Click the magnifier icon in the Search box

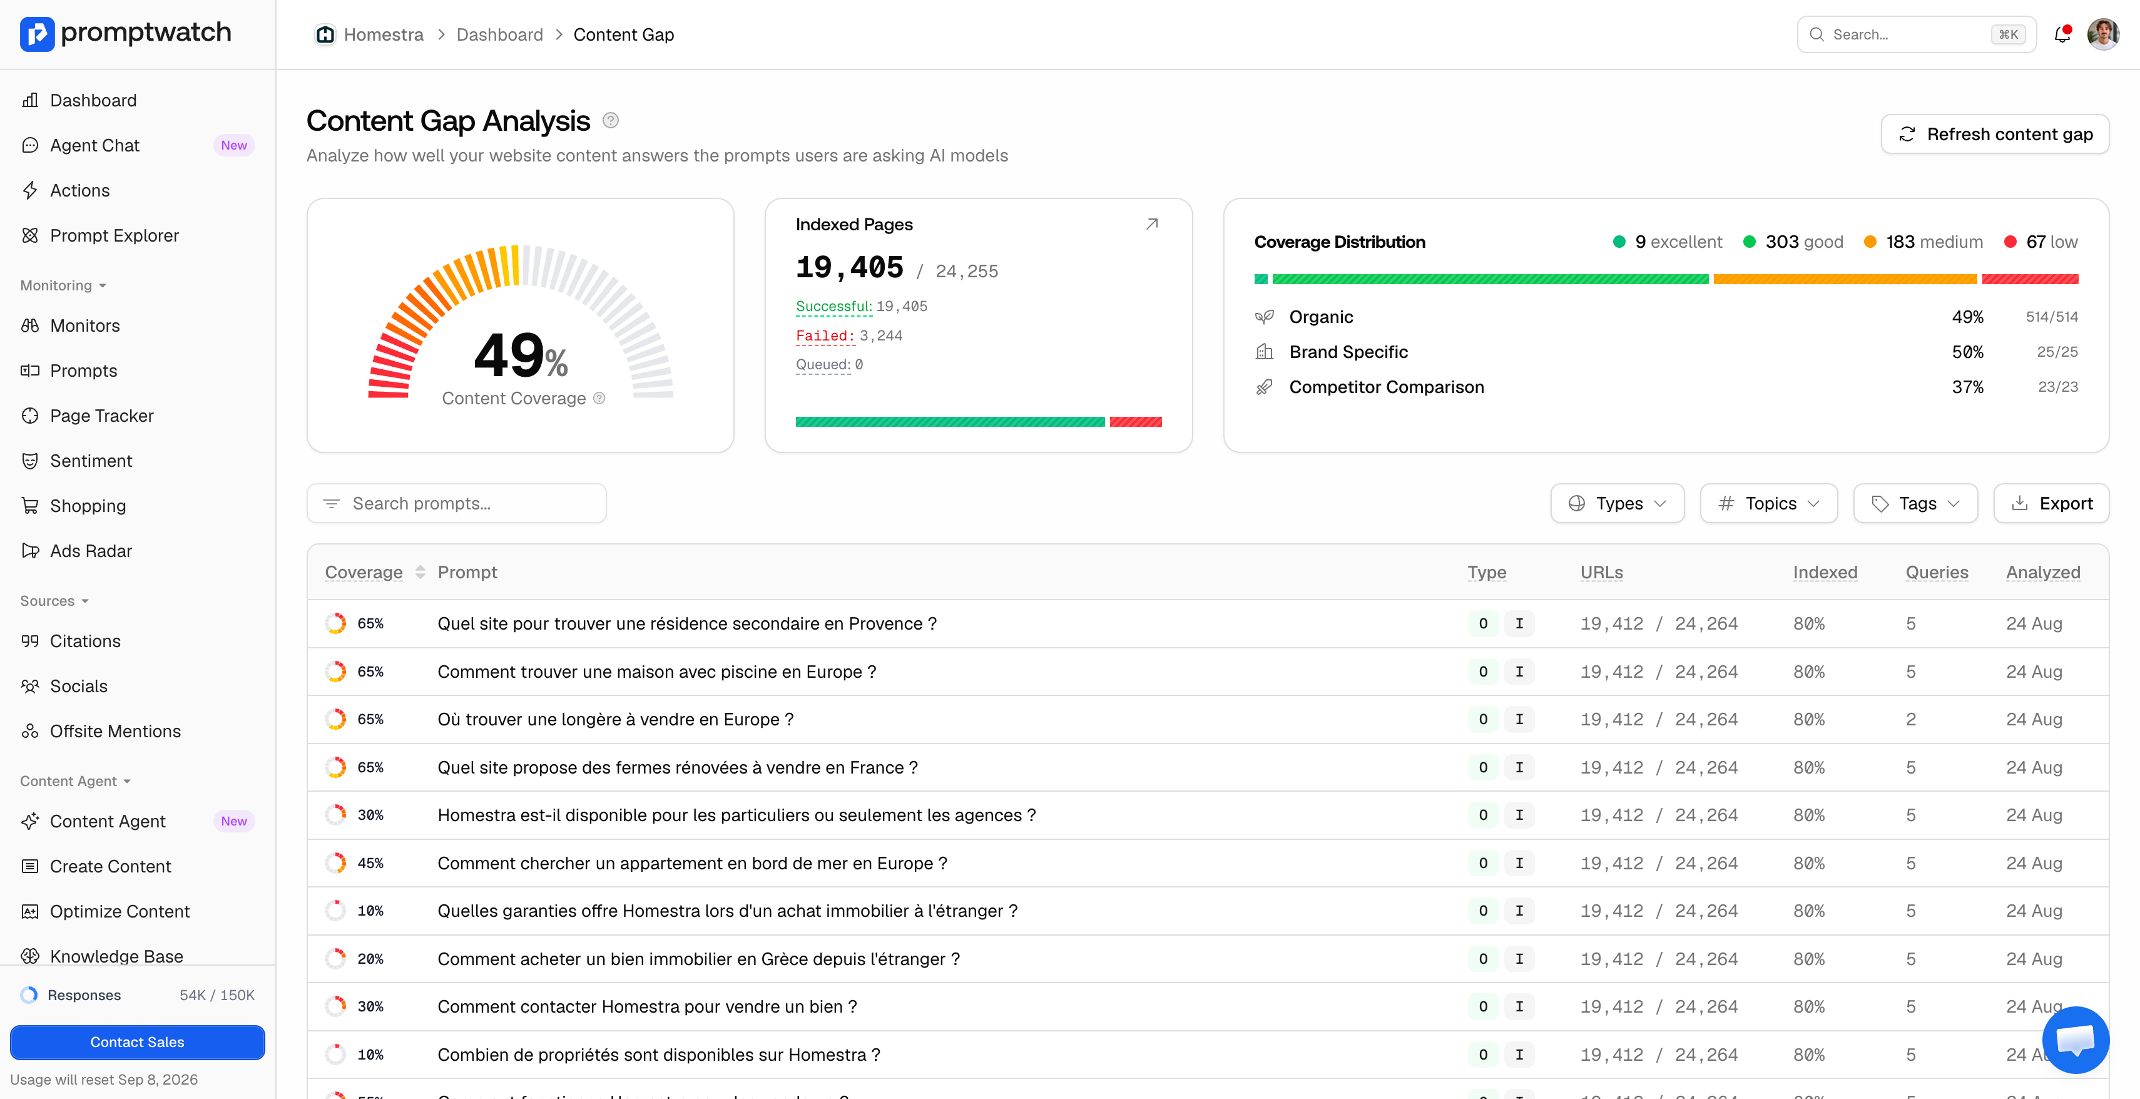pos(1817,34)
